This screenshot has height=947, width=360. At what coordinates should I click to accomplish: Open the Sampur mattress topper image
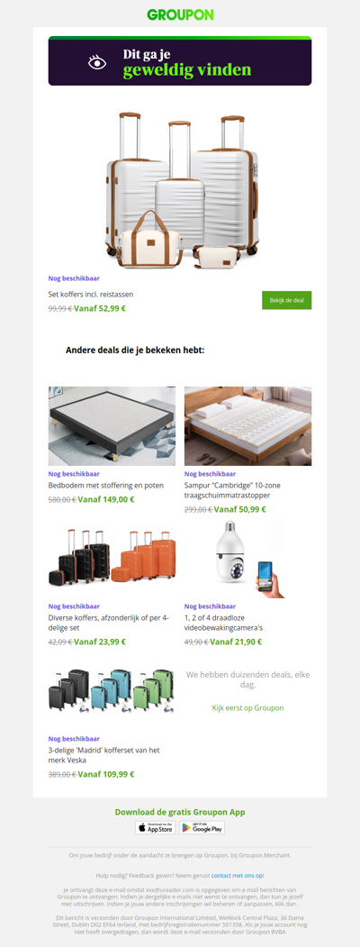tap(247, 426)
